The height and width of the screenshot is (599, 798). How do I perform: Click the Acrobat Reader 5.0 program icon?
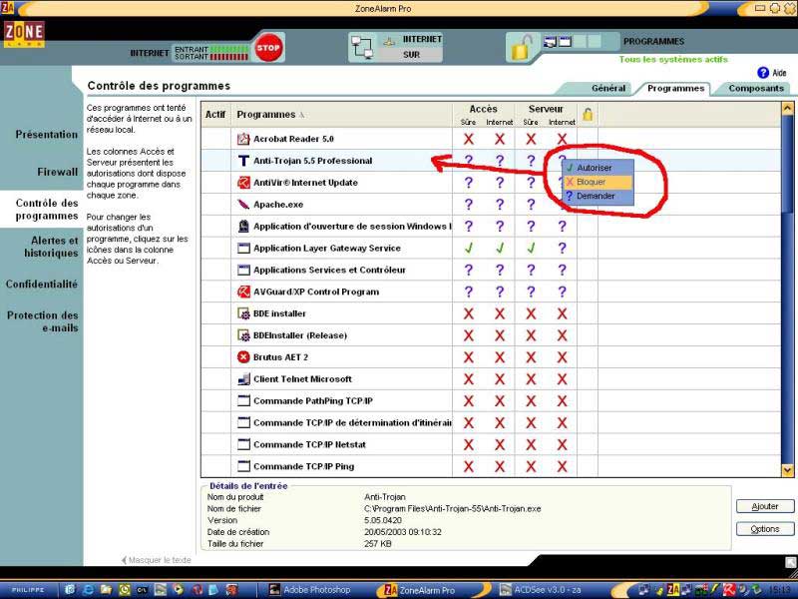243,139
